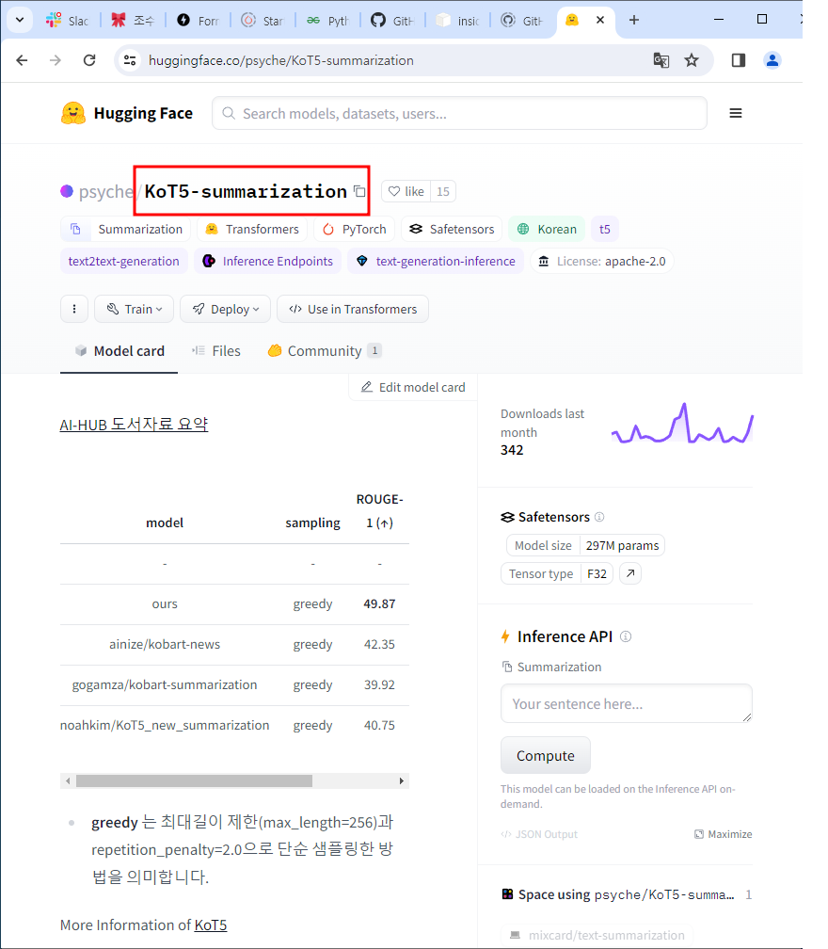View the 15 likes count
This screenshot has width=828, height=949.
pos(443,191)
